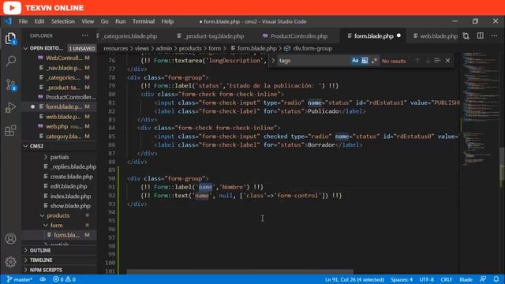
Task: Click open changes compare icon in editor toolbar
Action: [x=466, y=35]
